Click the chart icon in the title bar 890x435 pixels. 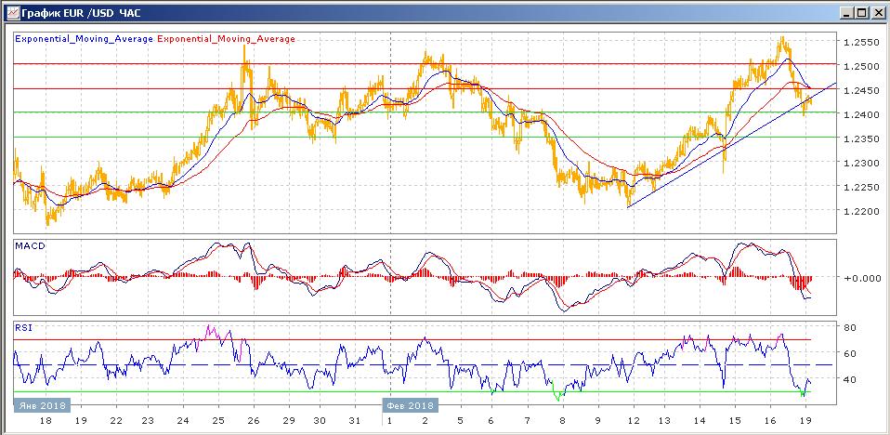point(11,13)
